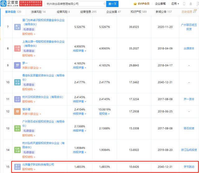The height and width of the screenshot is (173, 199).
Task: Open 罗一 shareholder profile
Action: tap(25, 63)
